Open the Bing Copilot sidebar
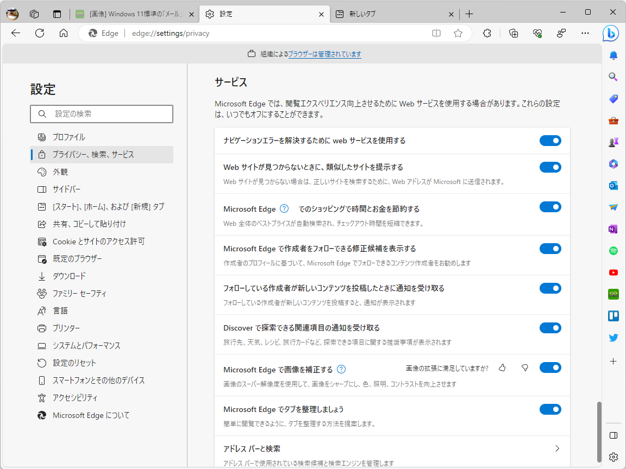The width and height of the screenshot is (626, 469). 610,33
